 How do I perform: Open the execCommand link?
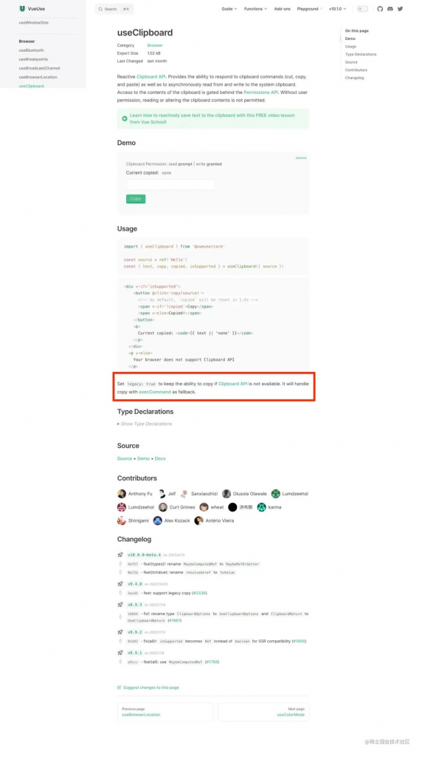[x=155, y=392]
